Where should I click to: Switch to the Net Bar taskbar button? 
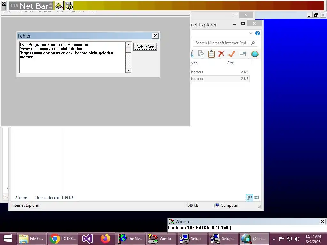130,239
